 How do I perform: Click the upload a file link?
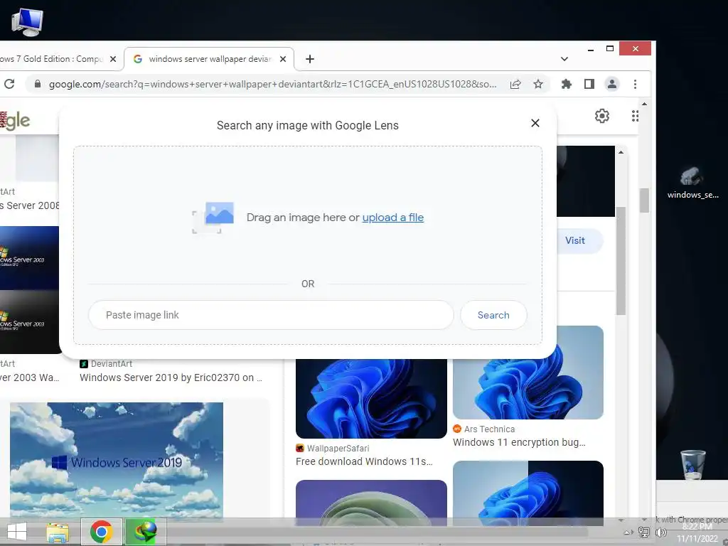[392, 218]
